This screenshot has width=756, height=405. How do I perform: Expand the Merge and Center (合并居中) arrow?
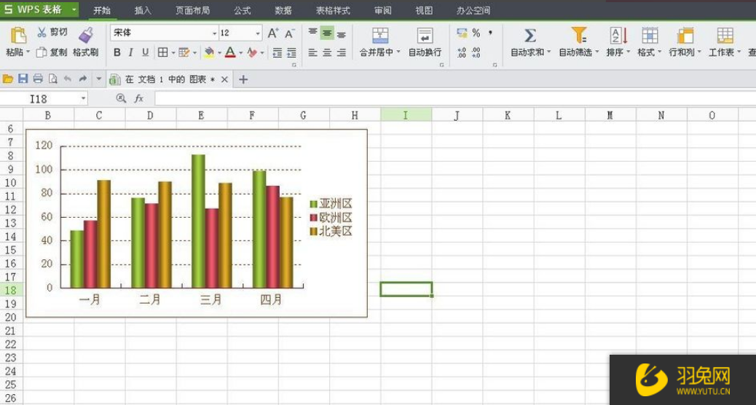tap(398, 52)
